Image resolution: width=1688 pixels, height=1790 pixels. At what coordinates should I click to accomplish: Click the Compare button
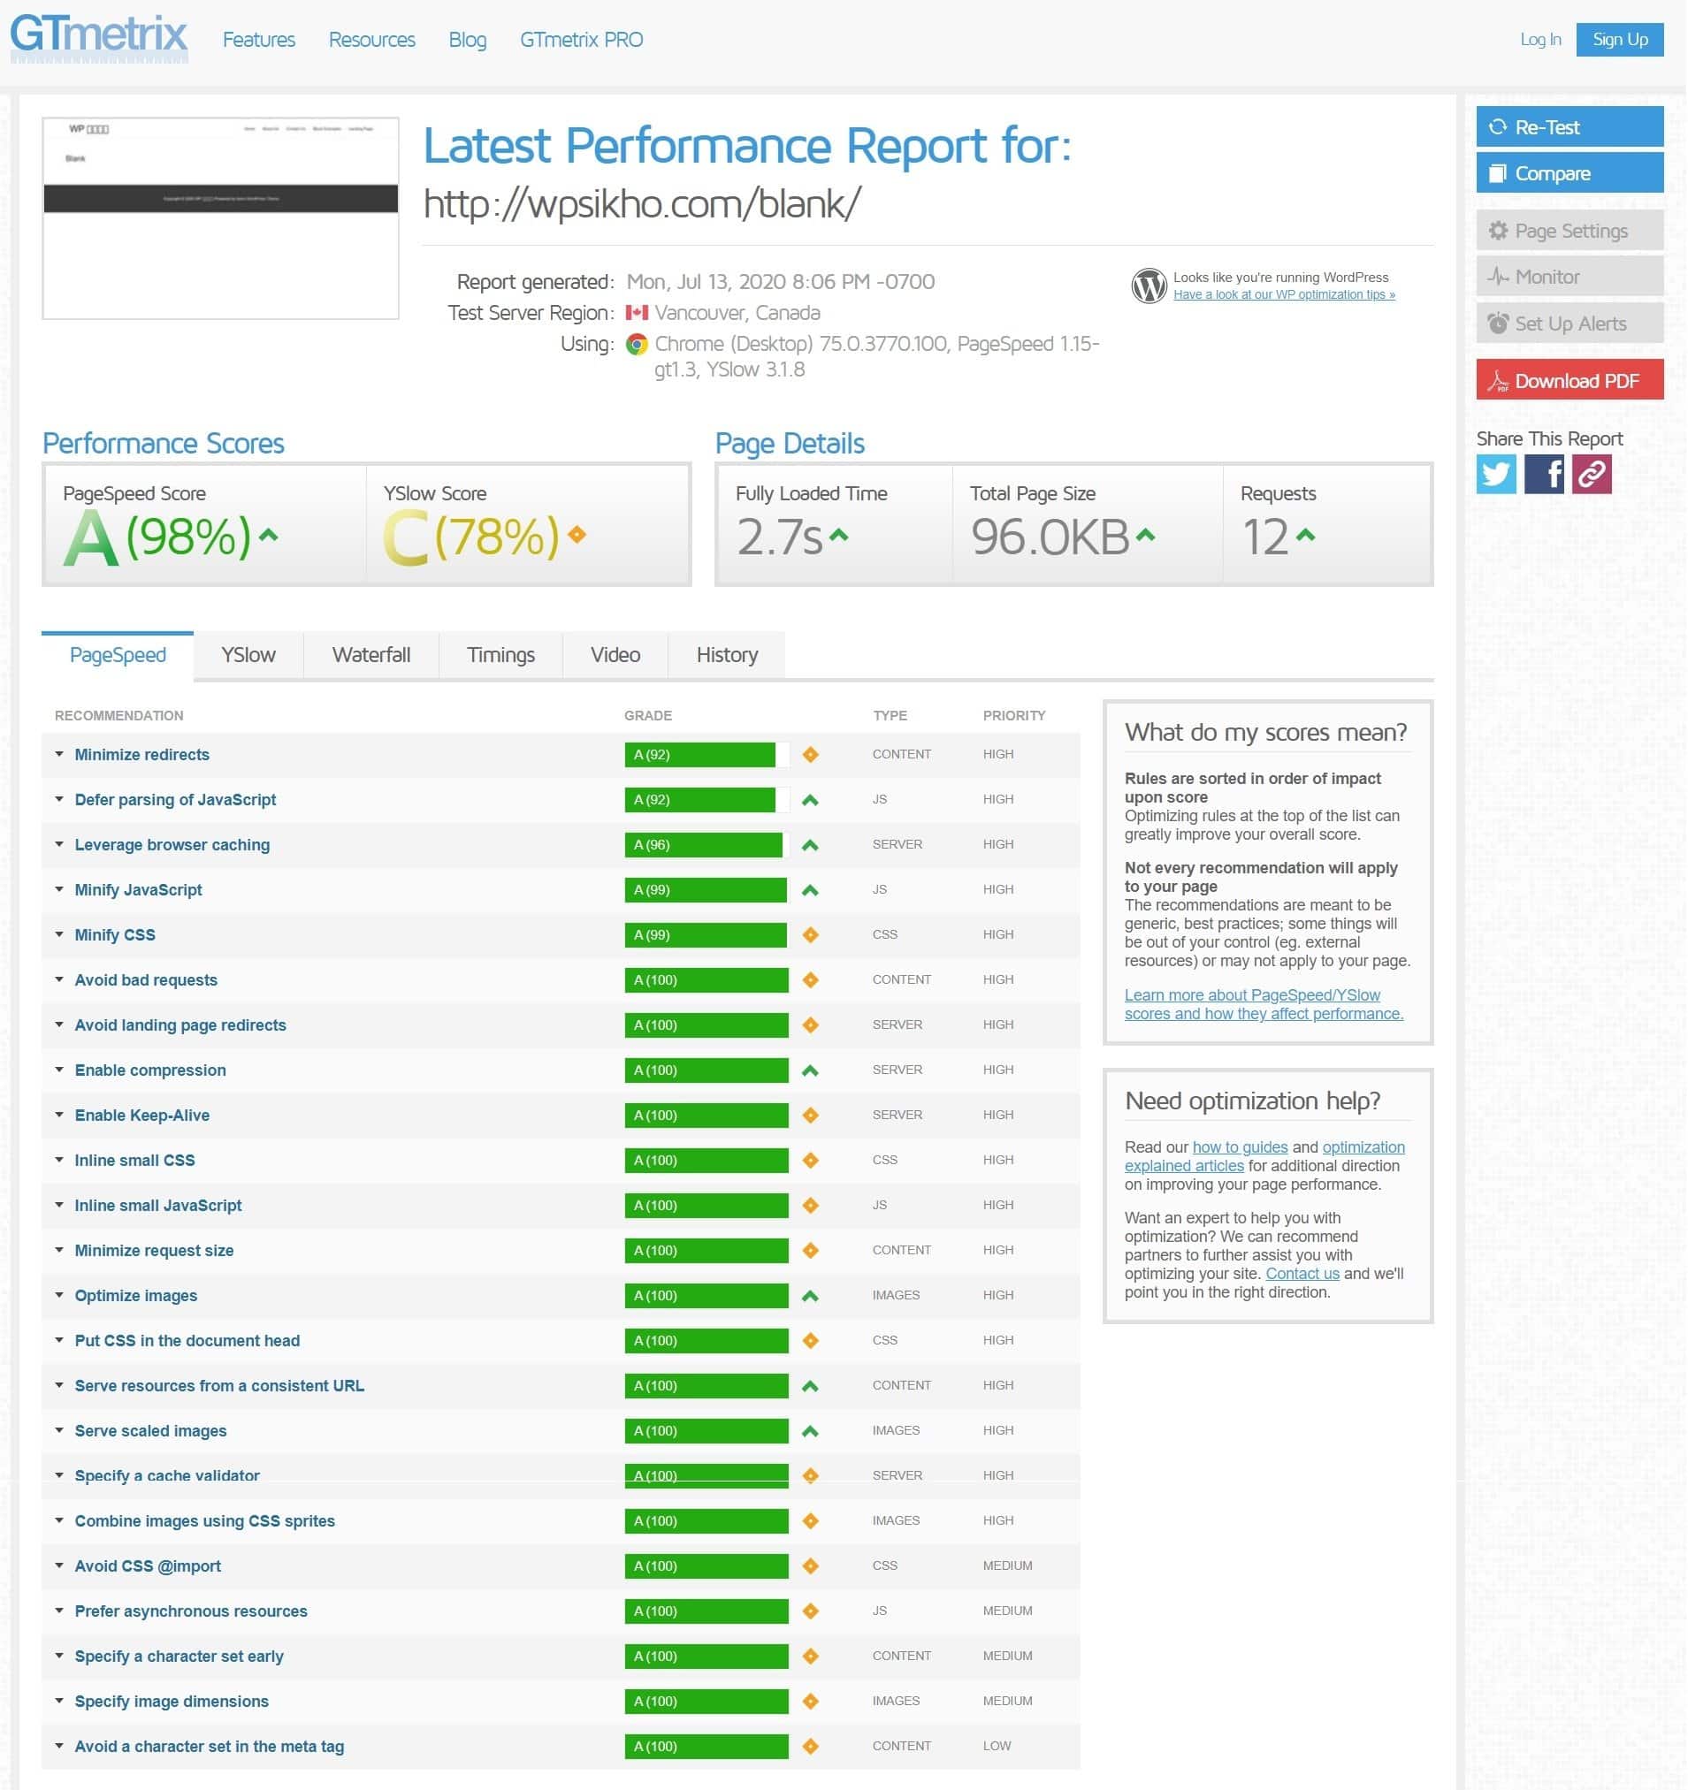(1571, 173)
